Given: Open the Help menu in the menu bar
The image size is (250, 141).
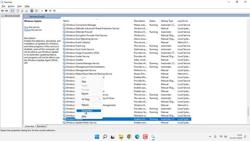Looking at the screenshot, I should [27, 6].
